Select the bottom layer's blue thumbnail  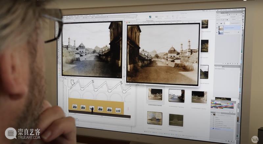click(x=221, y=32)
